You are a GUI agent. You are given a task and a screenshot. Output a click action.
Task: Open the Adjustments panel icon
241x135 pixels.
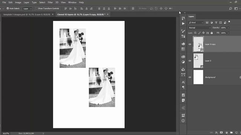click(183, 62)
